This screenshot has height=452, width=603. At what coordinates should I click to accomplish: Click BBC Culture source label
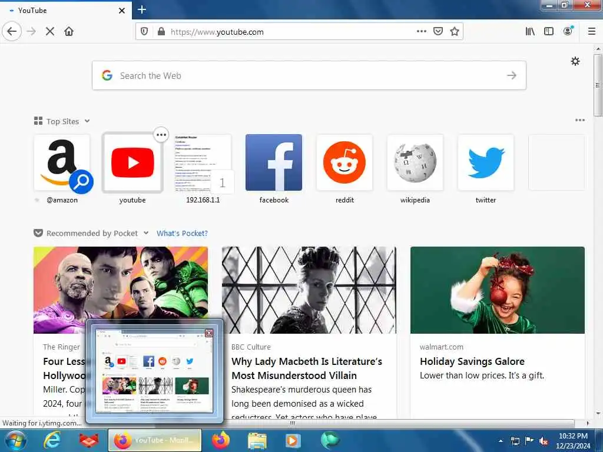pos(251,347)
